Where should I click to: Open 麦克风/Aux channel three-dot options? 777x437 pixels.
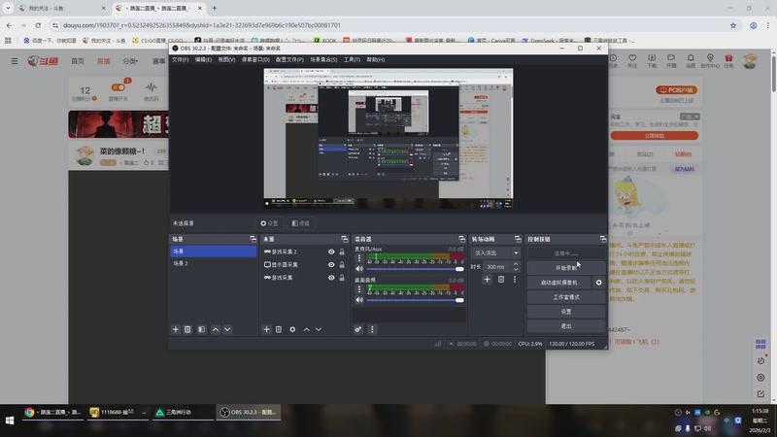[359, 258]
